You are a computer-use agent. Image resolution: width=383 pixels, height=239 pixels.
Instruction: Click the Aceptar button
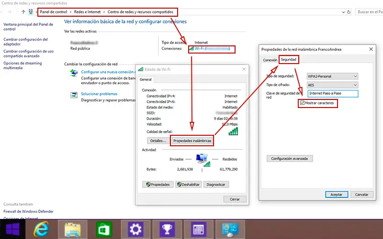(337, 195)
